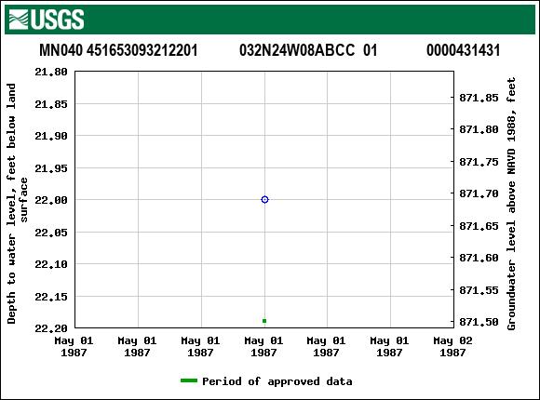
Task: Click the left axis value '22.00'
Action: tap(51, 200)
